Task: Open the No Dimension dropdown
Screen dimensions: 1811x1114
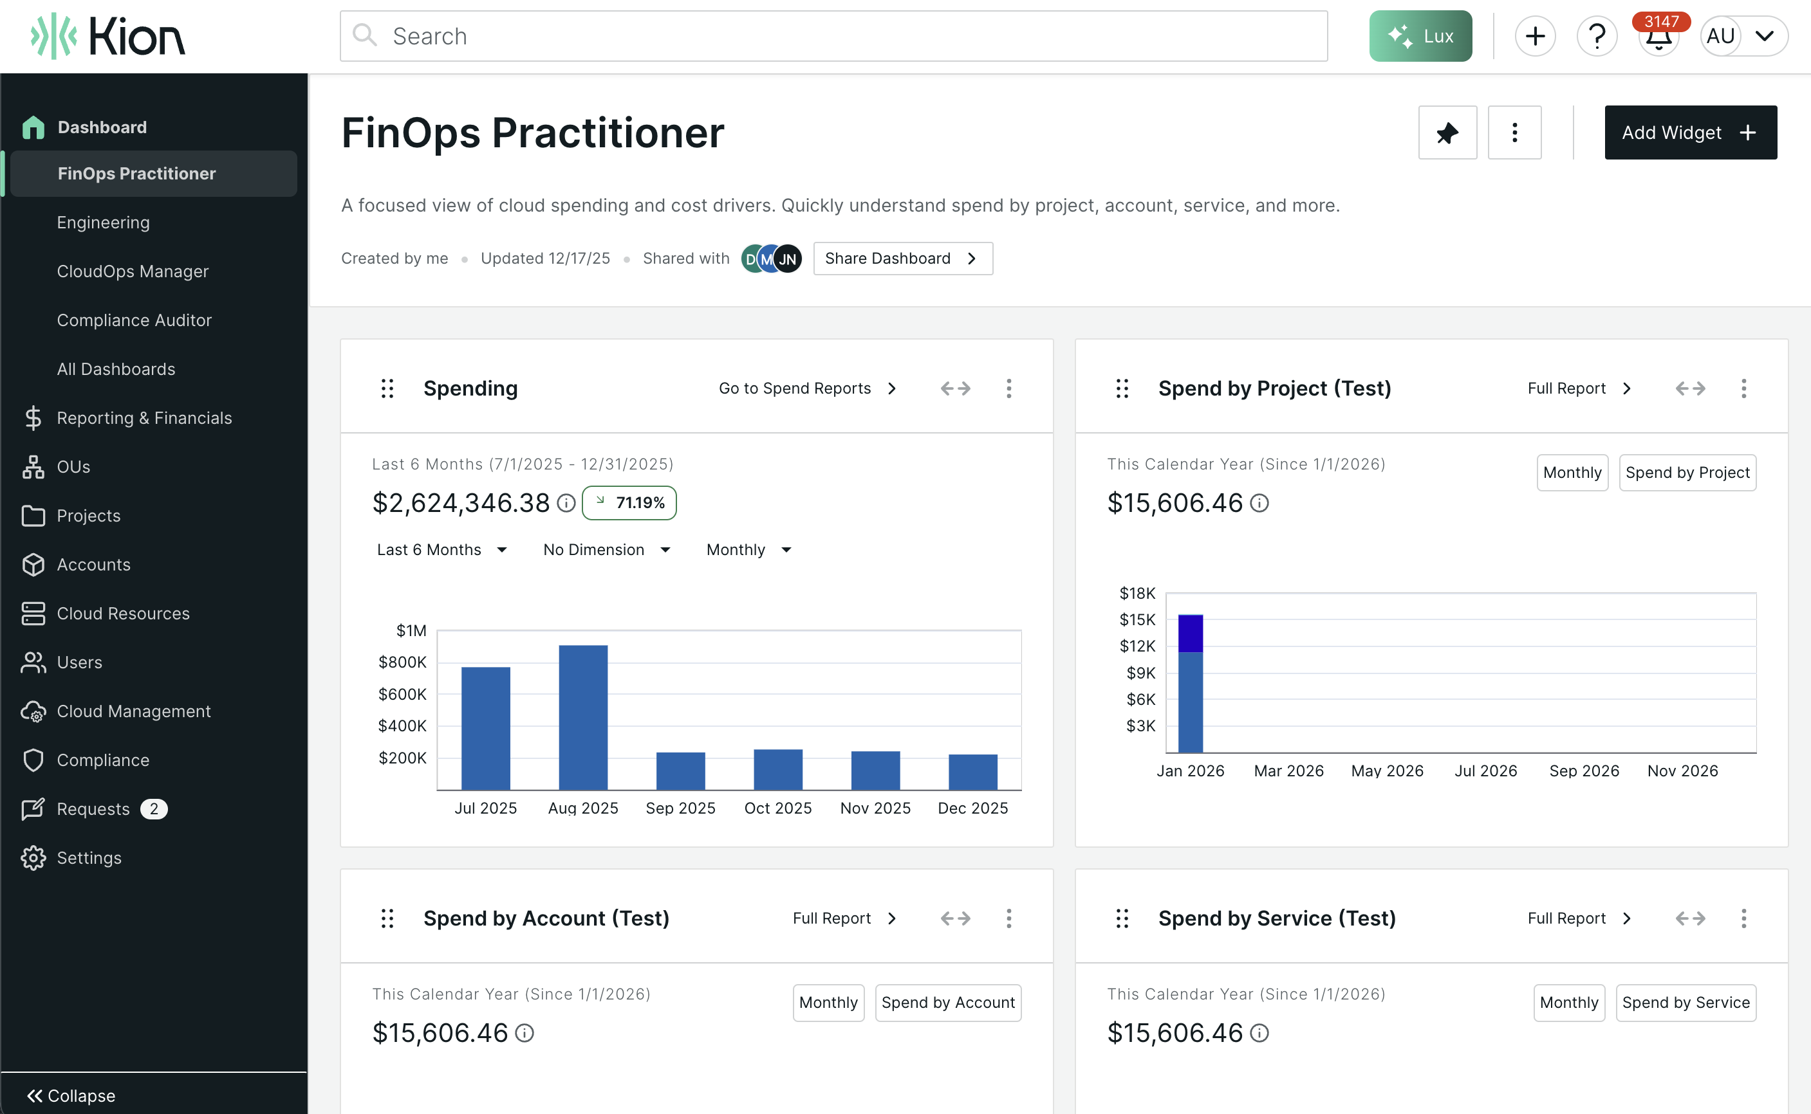Action: [606, 550]
